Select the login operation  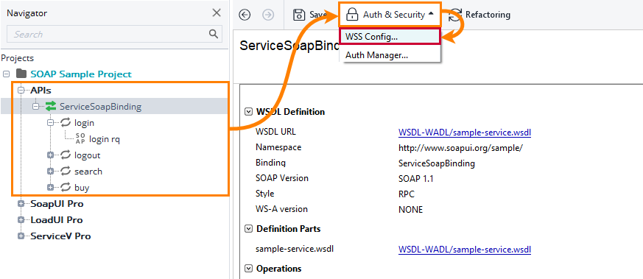pos(85,123)
